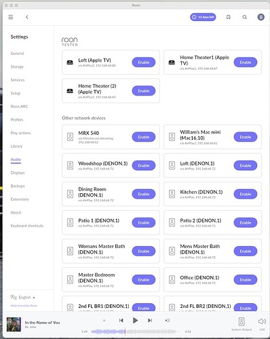Viewport: 270px width, 339px height.
Task: Select the Audio settings tab
Action: pyautogui.click(x=16, y=159)
